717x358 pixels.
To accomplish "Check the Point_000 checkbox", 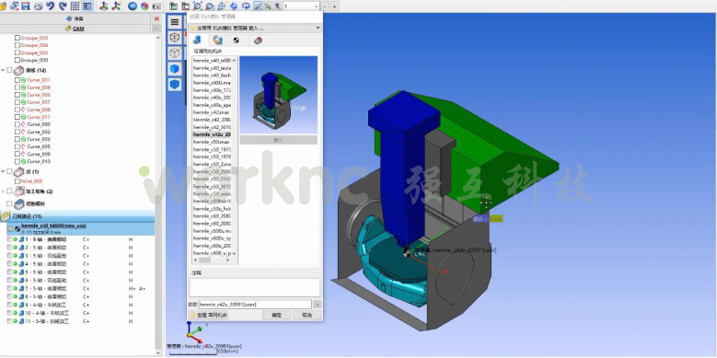I will [17, 181].
